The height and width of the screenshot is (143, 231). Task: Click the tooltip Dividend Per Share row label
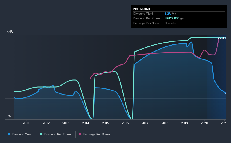click(x=146, y=18)
